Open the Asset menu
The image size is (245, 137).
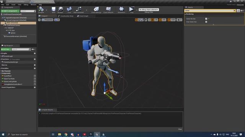click(13, 5)
